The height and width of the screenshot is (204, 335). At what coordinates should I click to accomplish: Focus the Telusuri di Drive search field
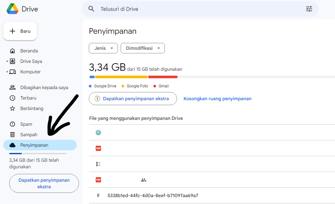click(x=200, y=9)
